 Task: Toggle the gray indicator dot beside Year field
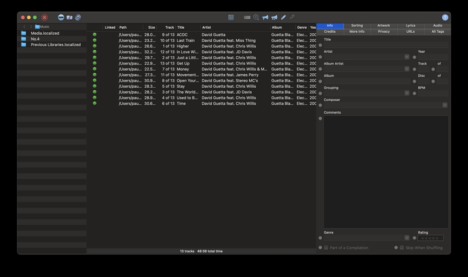(x=414, y=57)
